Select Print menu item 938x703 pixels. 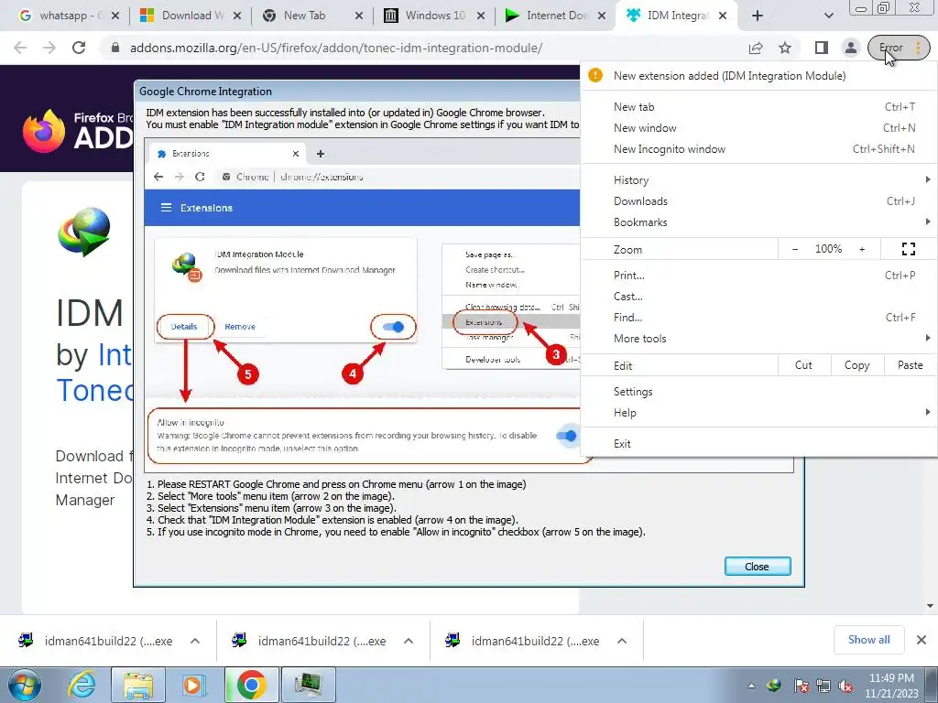click(x=759, y=276)
